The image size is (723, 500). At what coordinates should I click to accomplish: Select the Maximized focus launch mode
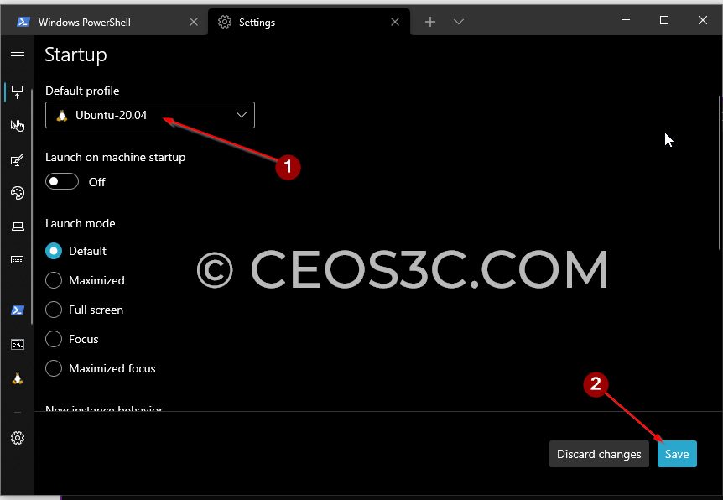(x=54, y=368)
